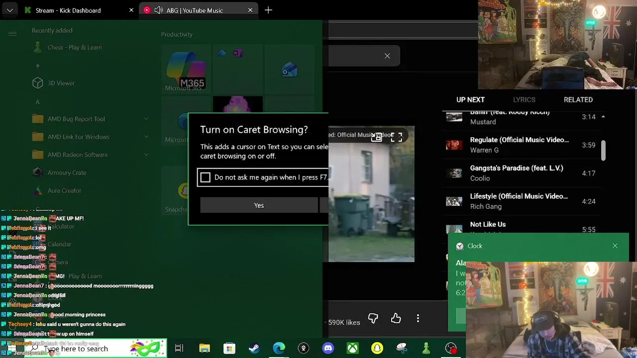Screen dimensions: 637x358
Task: Close the Kick Dashboard browser tab
Action: pyautogui.click(x=131, y=10)
